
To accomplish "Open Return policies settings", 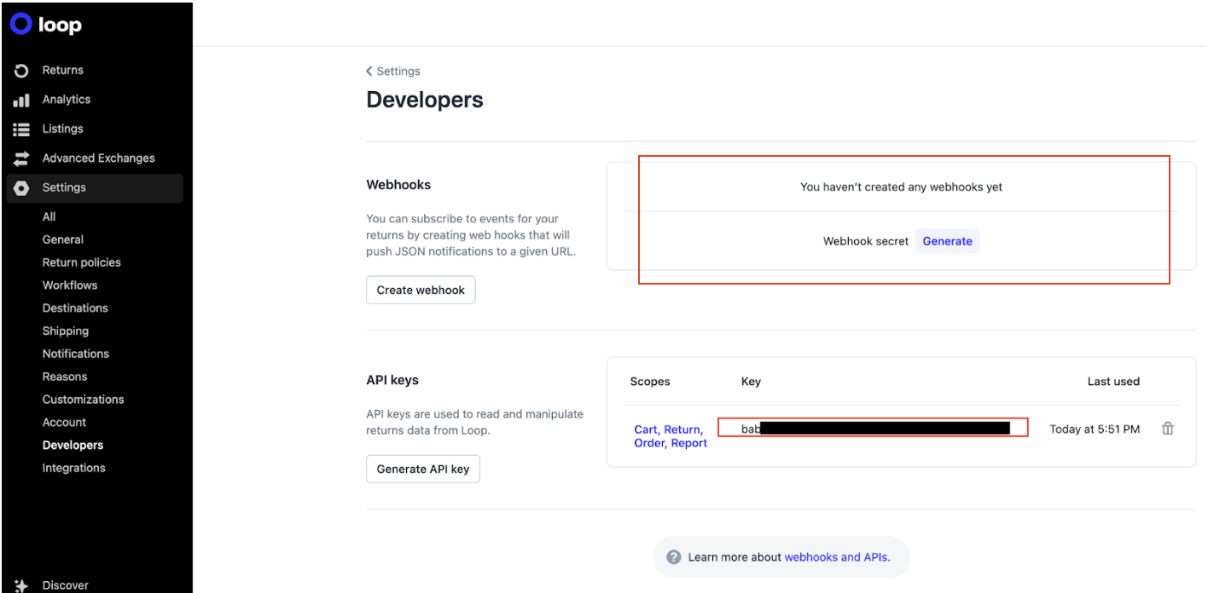I will point(82,262).
